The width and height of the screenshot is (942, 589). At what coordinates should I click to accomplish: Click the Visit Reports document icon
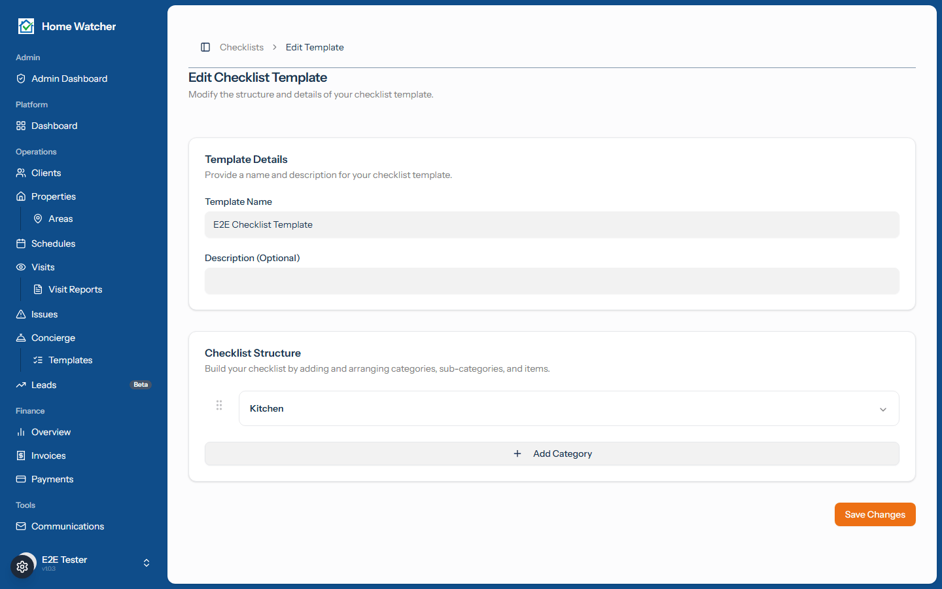[x=38, y=289]
